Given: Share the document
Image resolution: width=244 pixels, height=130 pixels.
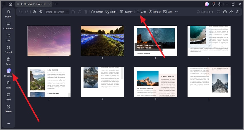Looking at the screenshot, I should point(238,12).
